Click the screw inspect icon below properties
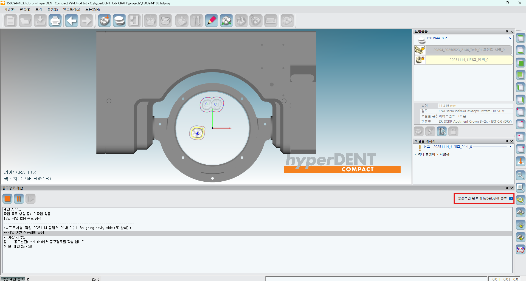The image size is (526, 281). click(441, 131)
